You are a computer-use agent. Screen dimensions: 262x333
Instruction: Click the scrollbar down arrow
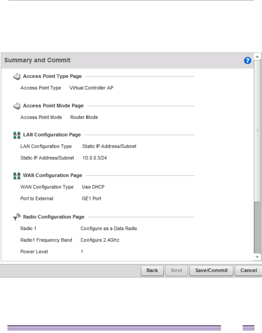(258, 257)
